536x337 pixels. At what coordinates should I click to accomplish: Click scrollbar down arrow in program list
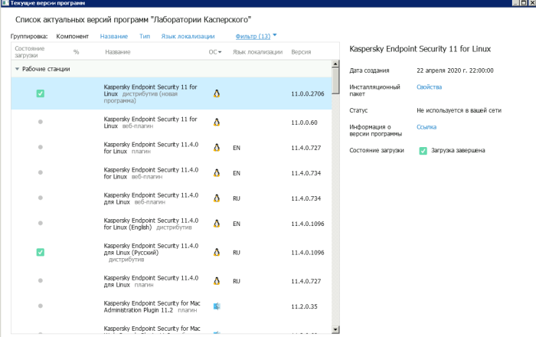335,329
